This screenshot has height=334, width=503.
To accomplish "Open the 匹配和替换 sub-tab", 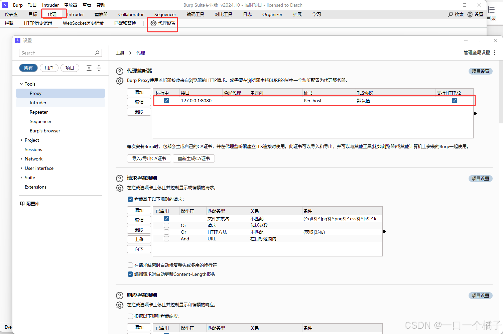I will [125, 23].
